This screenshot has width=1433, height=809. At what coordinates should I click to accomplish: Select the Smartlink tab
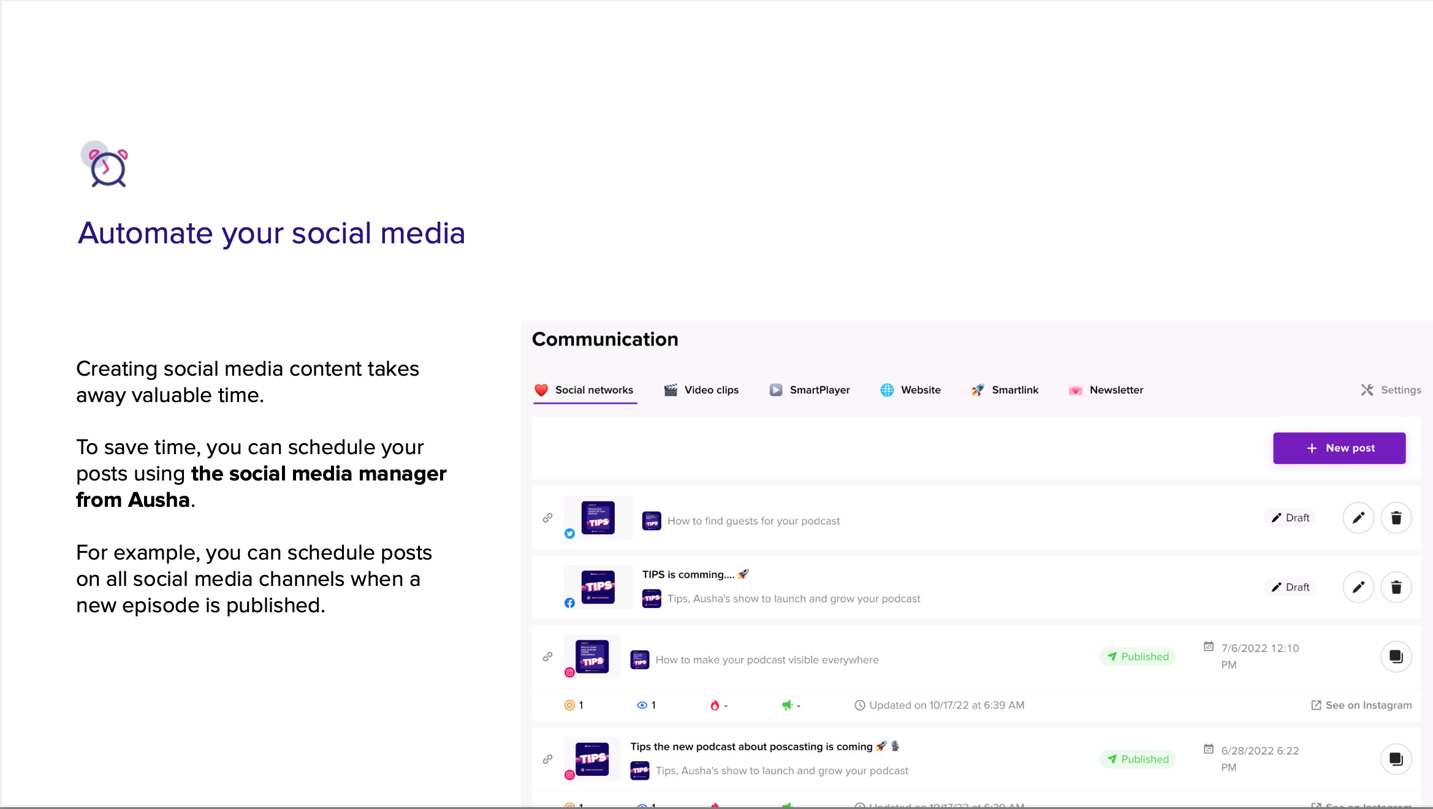coord(1005,390)
